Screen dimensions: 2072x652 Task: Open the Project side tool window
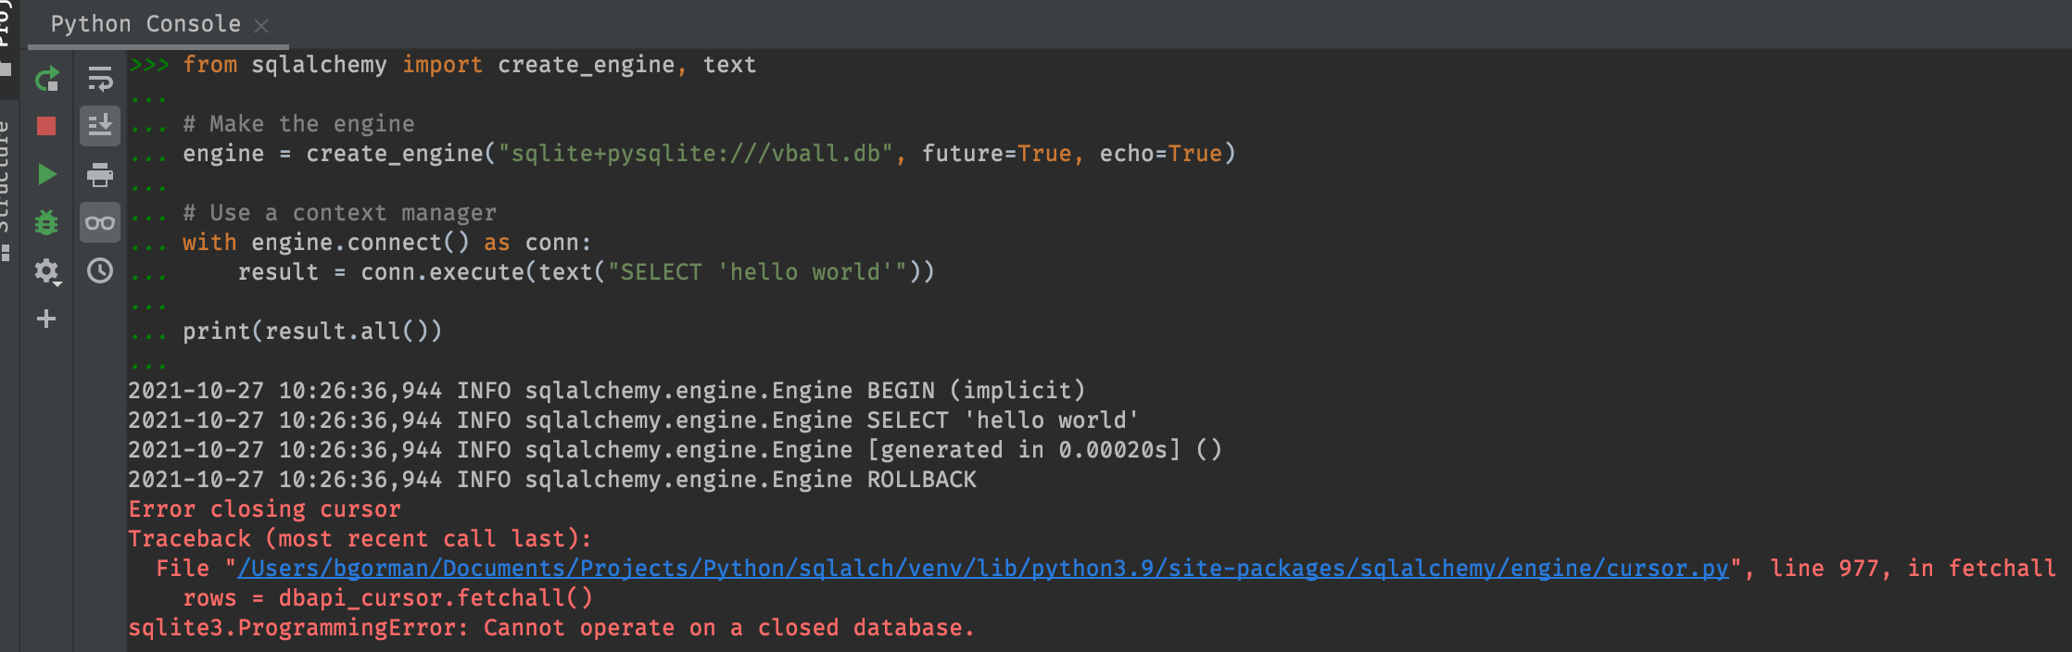click(6, 28)
